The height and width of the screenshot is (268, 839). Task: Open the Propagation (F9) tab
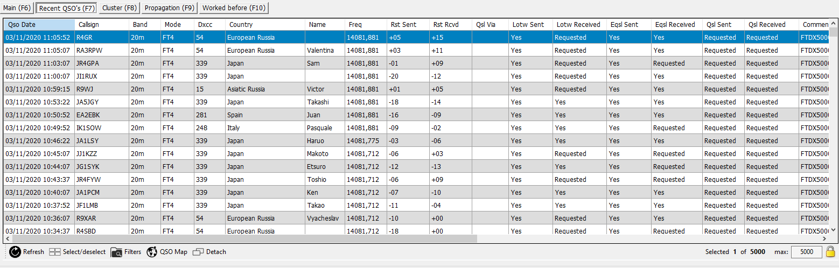[169, 8]
